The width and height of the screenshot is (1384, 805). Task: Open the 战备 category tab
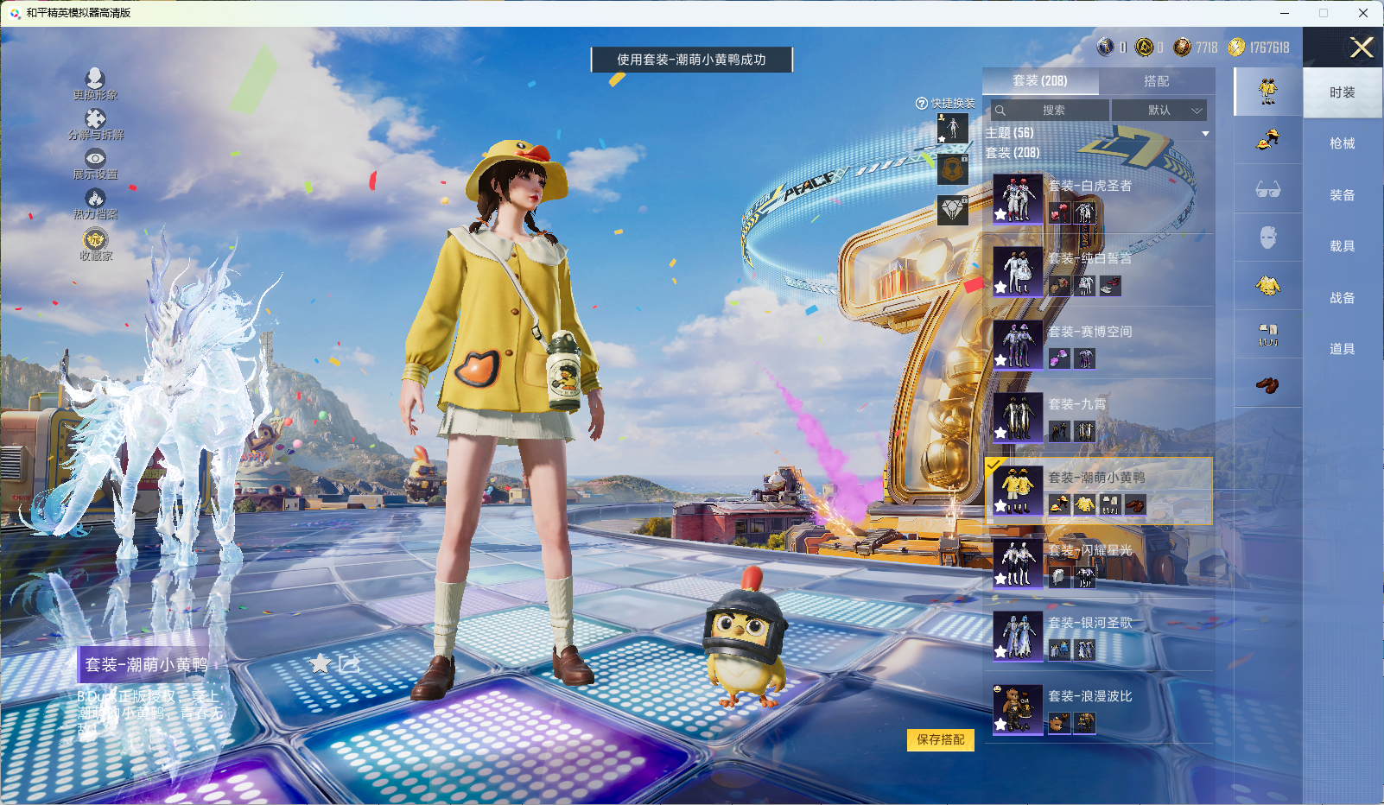tap(1343, 298)
